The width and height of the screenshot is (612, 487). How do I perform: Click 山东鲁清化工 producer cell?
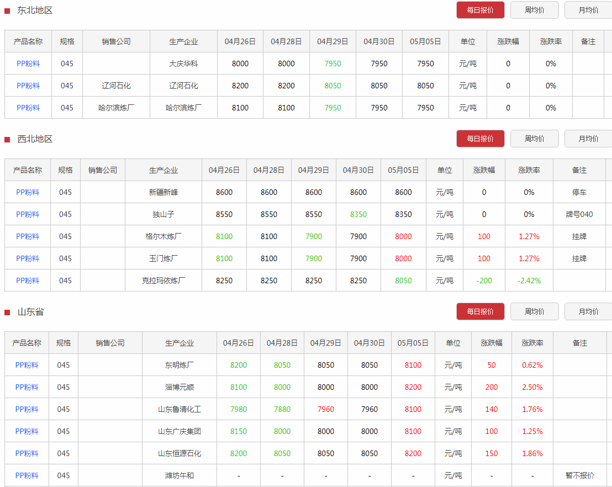click(x=179, y=409)
